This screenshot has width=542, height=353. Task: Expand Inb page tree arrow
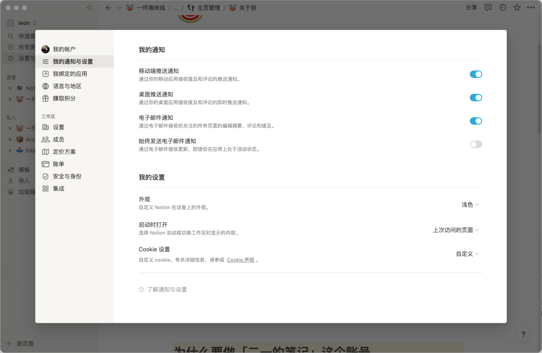pos(11,151)
